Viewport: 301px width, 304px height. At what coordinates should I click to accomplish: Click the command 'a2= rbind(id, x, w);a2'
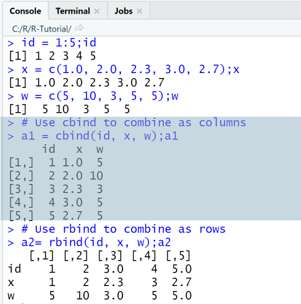[x=96, y=242]
